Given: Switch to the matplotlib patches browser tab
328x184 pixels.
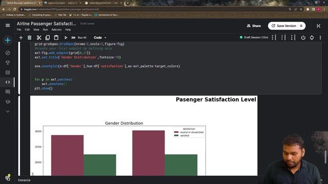Looking at the screenshot, I should (104, 3).
